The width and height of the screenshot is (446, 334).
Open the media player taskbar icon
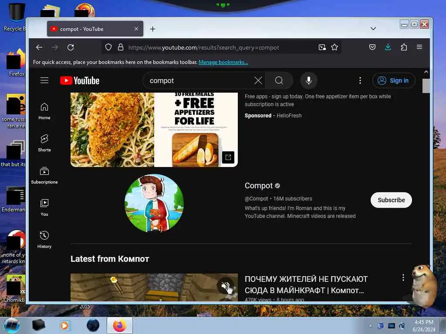click(x=65, y=325)
